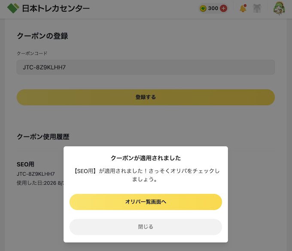Image resolution: width=292 pixels, height=251 pixels.
Task: Click the 300 coin balance number
Action: (x=213, y=8)
